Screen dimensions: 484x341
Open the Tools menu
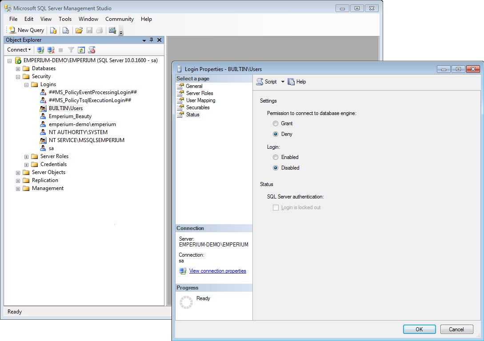(65, 19)
